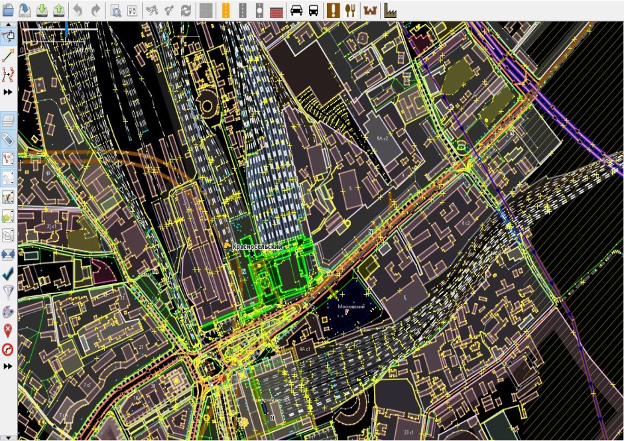Toggle the map paint styles palette panel

[x=8, y=311]
